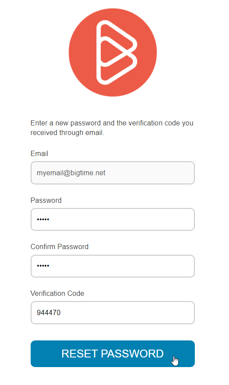Image resolution: width=229 pixels, height=385 pixels.
Task: Click the blank right side of Email field
Action: (x=150, y=173)
